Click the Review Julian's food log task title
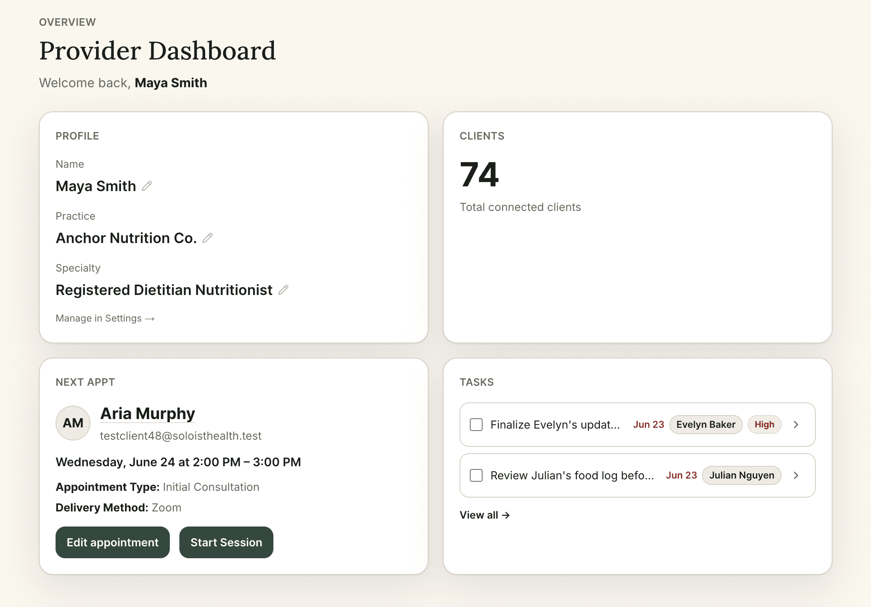The height and width of the screenshot is (607, 871). click(x=572, y=475)
